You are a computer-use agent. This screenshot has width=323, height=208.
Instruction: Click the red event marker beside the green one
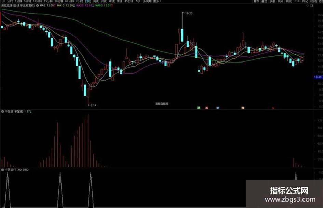[207, 108]
